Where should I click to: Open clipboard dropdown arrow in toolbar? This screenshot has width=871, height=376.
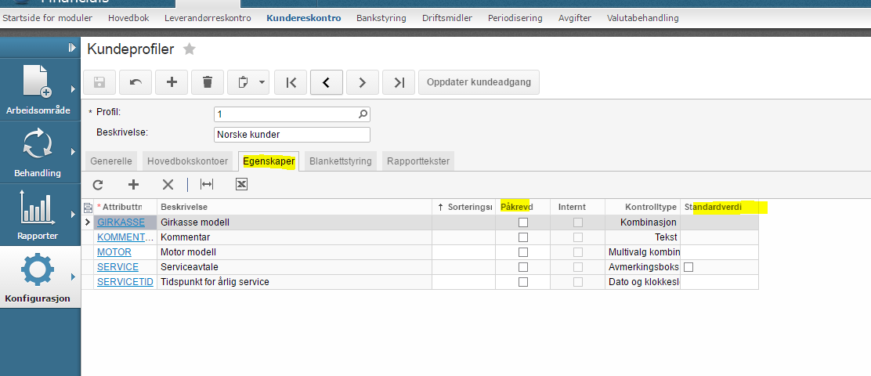click(262, 82)
